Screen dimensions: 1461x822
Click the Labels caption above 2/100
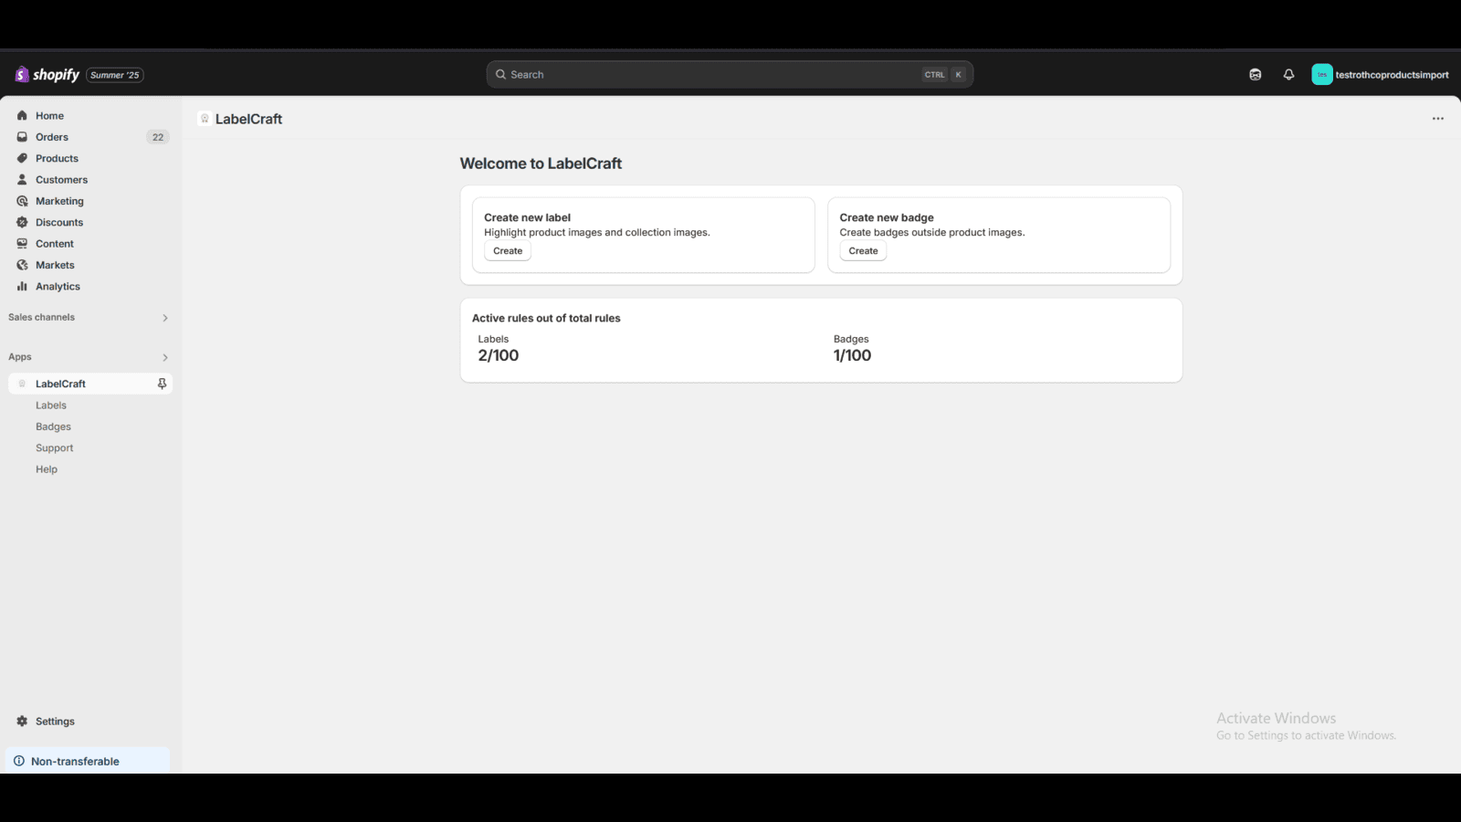point(493,339)
